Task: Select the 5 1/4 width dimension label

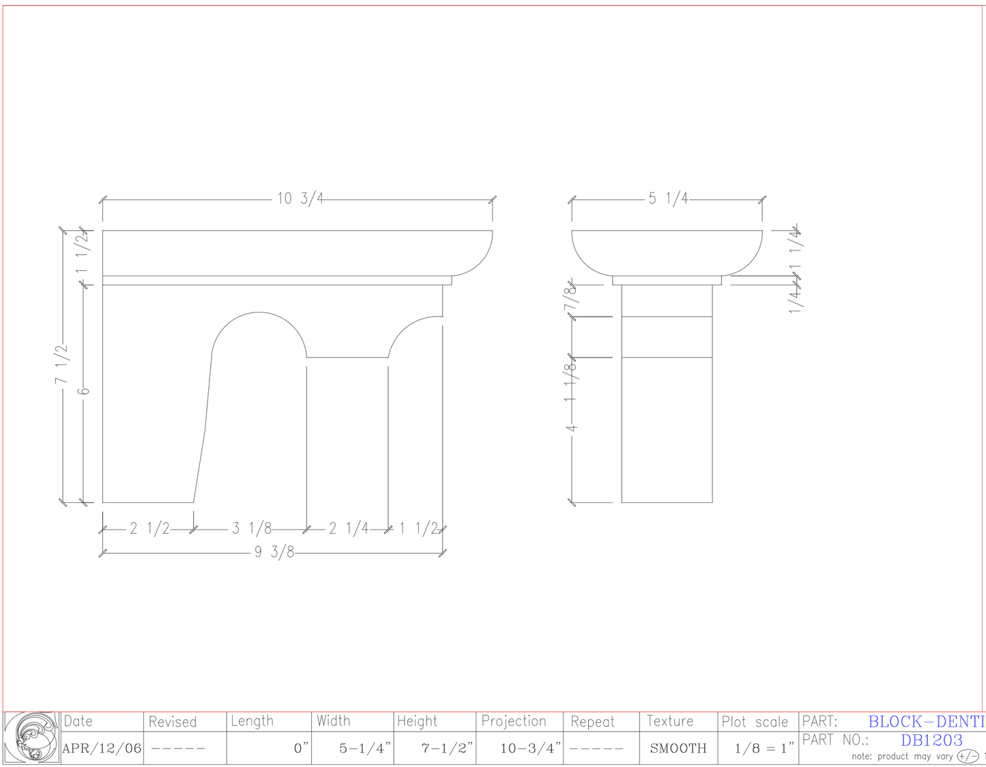Action: coord(668,199)
